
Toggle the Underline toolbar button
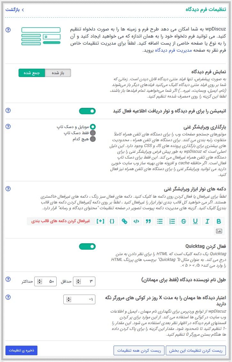(196, 221)
